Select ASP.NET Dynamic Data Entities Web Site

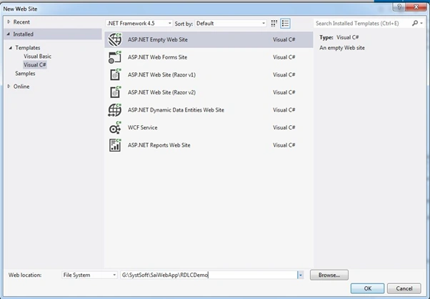coord(176,110)
